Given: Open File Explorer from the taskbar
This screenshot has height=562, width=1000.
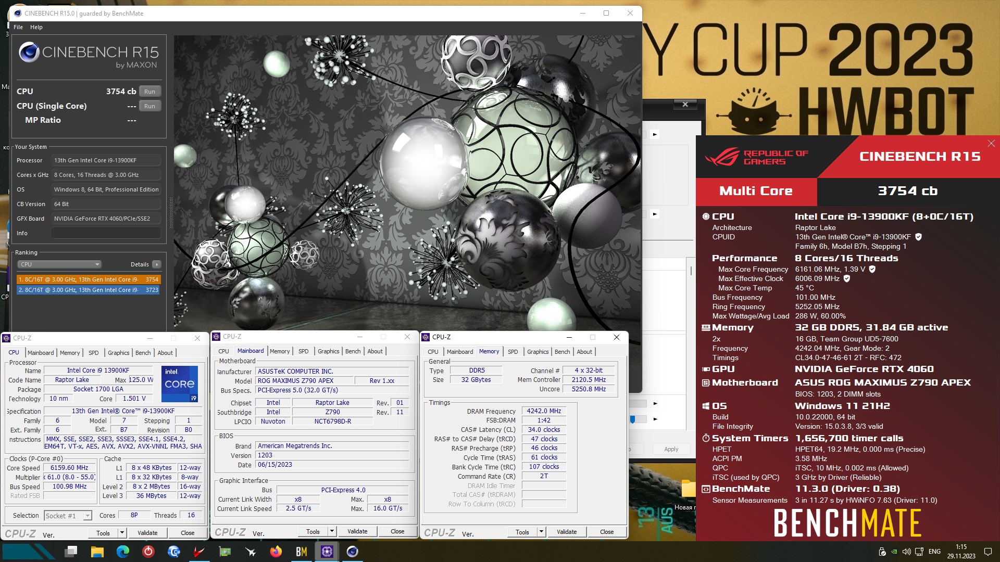Looking at the screenshot, I should [x=97, y=552].
